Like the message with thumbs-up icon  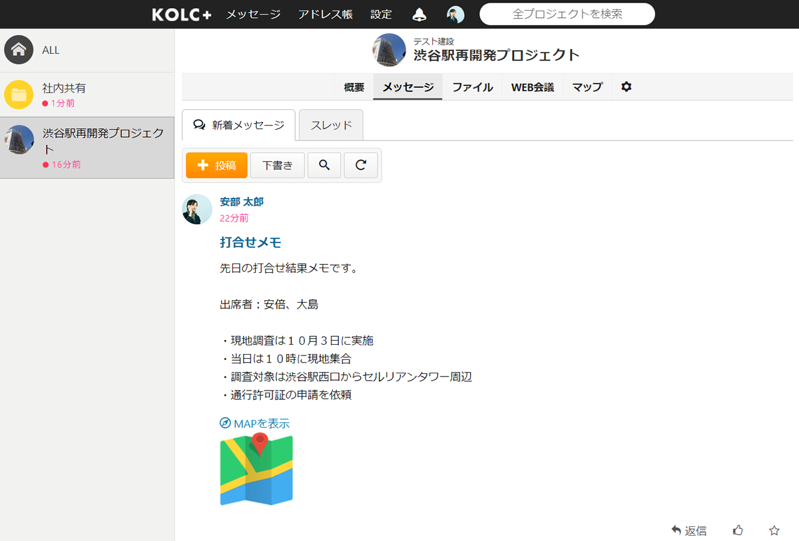pyautogui.click(x=738, y=530)
